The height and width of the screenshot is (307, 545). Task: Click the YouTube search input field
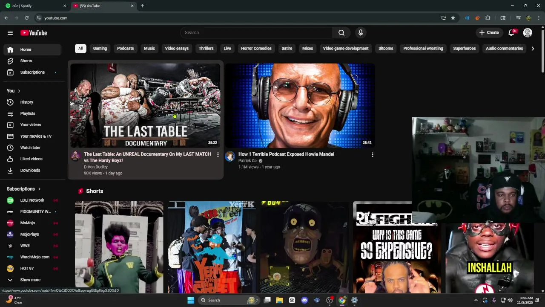tap(256, 33)
